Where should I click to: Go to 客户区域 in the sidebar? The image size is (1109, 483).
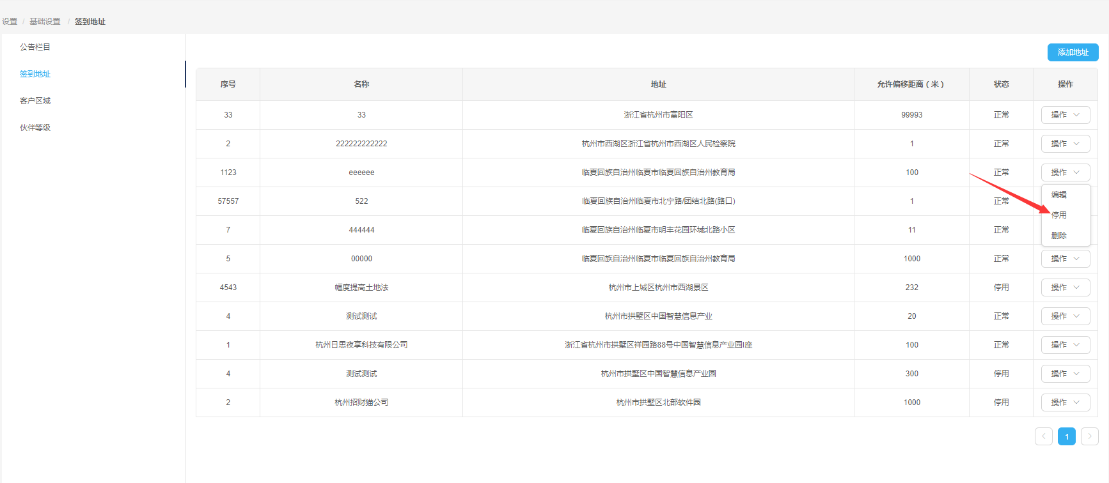tap(35, 101)
